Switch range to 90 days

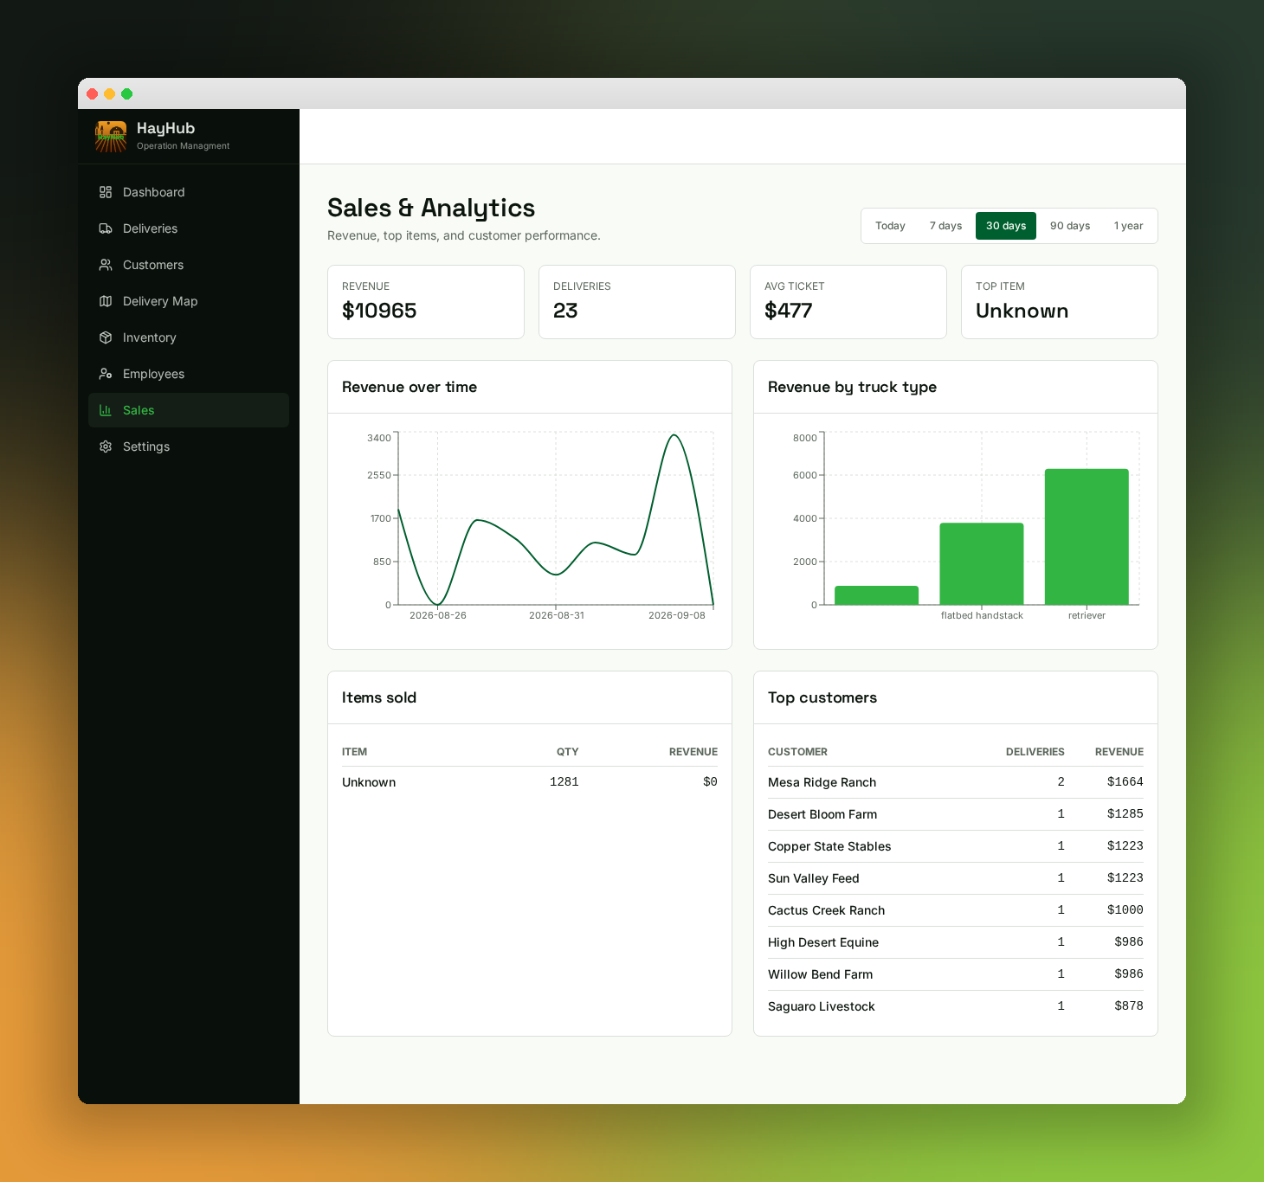[1070, 226]
